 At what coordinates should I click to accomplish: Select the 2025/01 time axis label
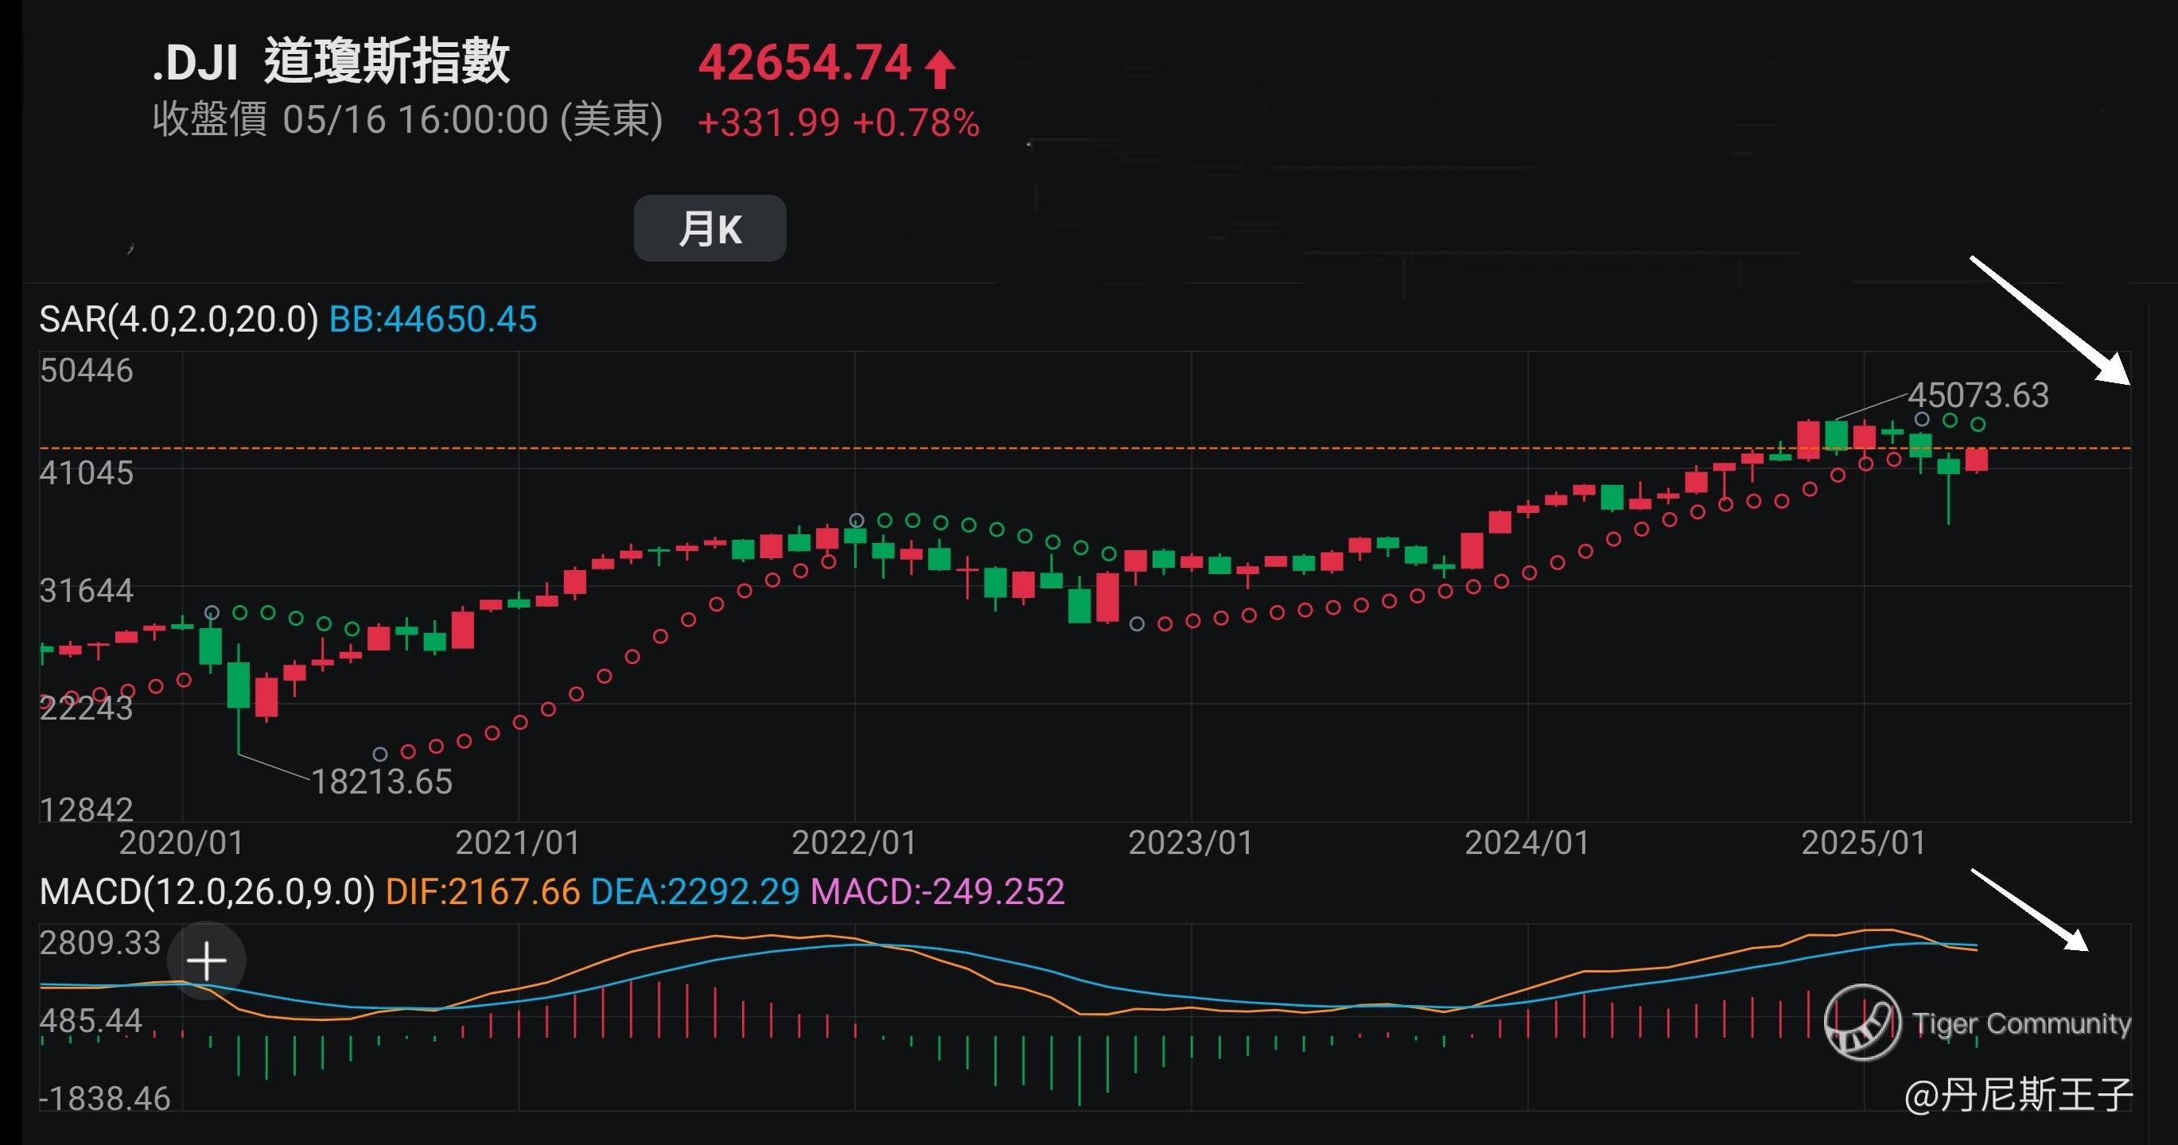[x=1864, y=843]
